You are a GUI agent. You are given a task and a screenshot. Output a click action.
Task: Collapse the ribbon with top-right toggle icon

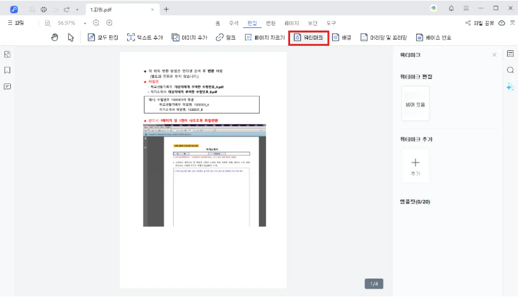(x=512, y=22)
